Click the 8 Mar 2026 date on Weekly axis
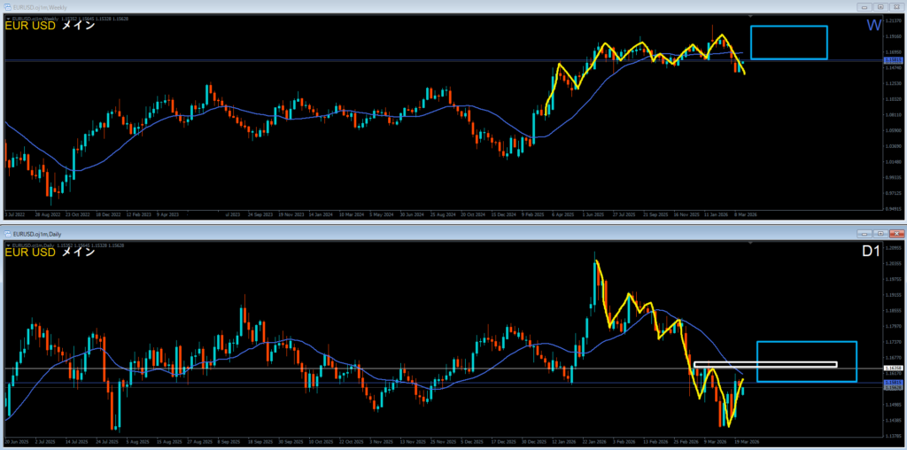The height and width of the screenshot is (450, 907). (x=745, y=214)
